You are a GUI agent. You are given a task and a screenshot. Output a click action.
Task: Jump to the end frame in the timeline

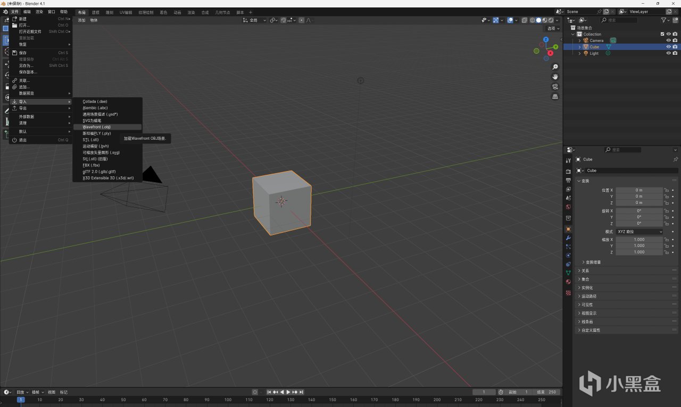(302, 392)
